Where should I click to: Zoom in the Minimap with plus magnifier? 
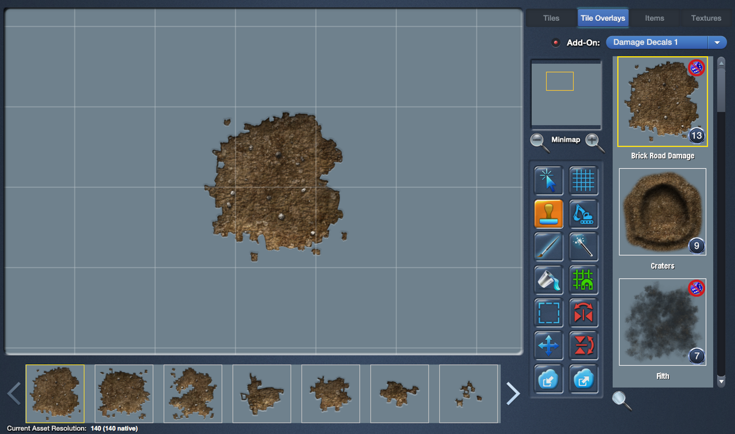tap(594, 141)
